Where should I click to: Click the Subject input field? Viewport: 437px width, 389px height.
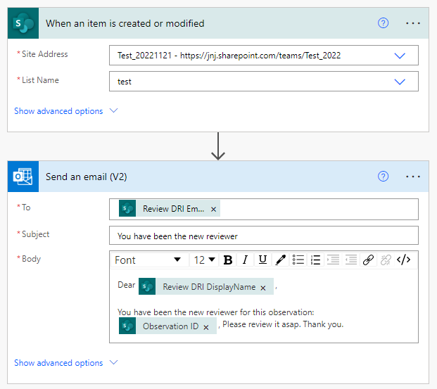(264, 236)
